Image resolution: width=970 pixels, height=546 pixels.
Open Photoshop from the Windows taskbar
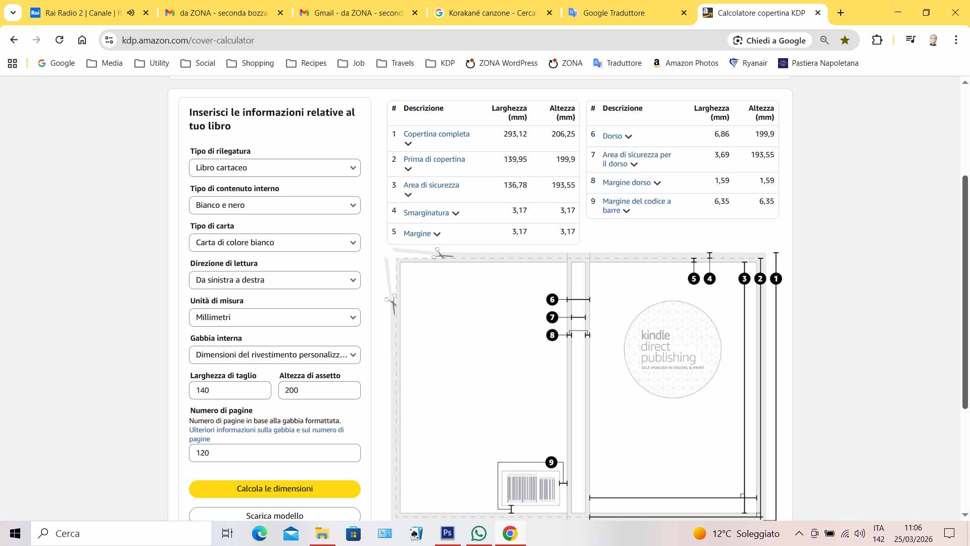447,533
